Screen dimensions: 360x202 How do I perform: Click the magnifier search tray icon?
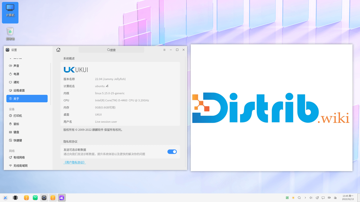(x=299, y=198)
